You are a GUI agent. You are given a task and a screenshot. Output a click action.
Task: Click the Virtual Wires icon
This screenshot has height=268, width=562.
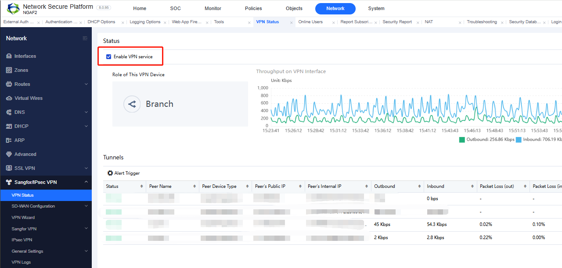9,98
